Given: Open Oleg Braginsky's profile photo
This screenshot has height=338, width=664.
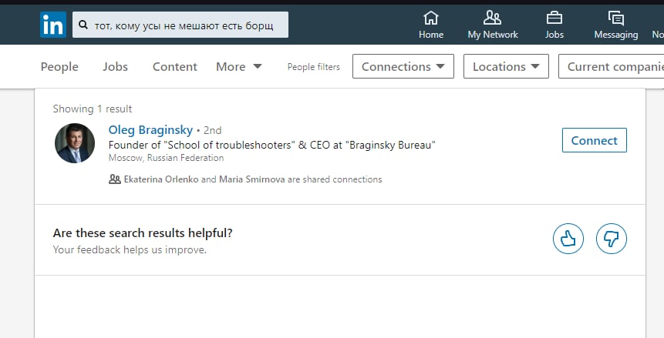Looking at the screenshot, I should pyautogui.click(x=75, y=143).
